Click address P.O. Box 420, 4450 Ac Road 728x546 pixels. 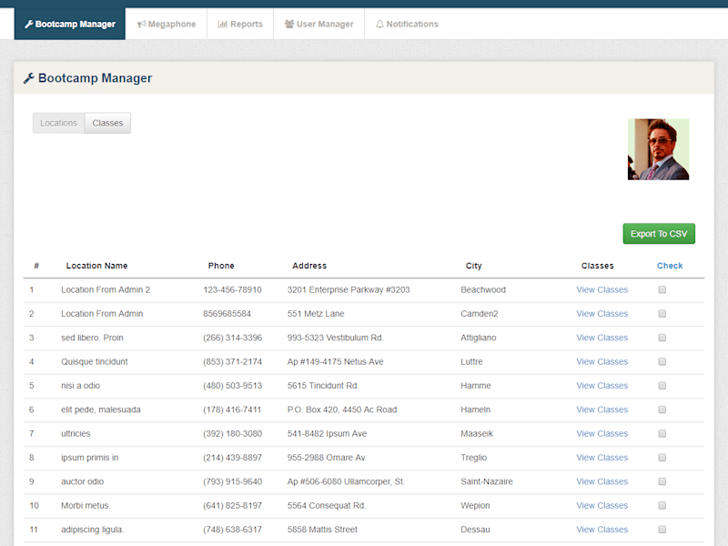tap(342, 409)
